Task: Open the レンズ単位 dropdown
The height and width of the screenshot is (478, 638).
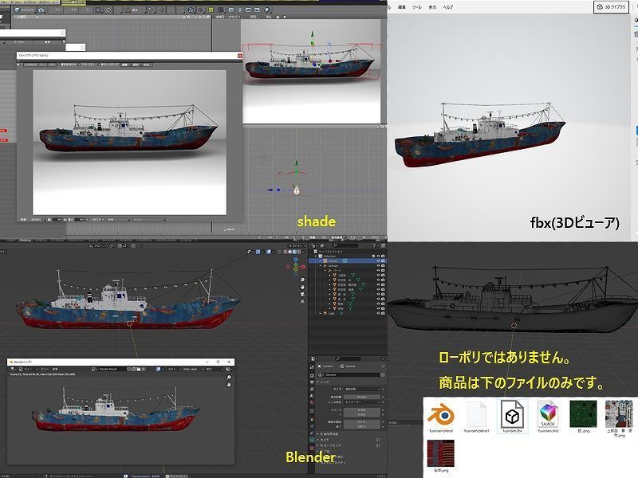Action: tap(362, 402)
